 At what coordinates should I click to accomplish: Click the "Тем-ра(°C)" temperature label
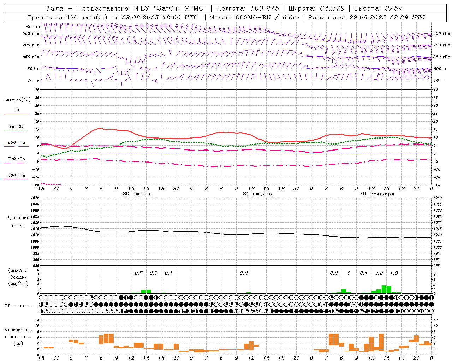[x=17, y=100]
